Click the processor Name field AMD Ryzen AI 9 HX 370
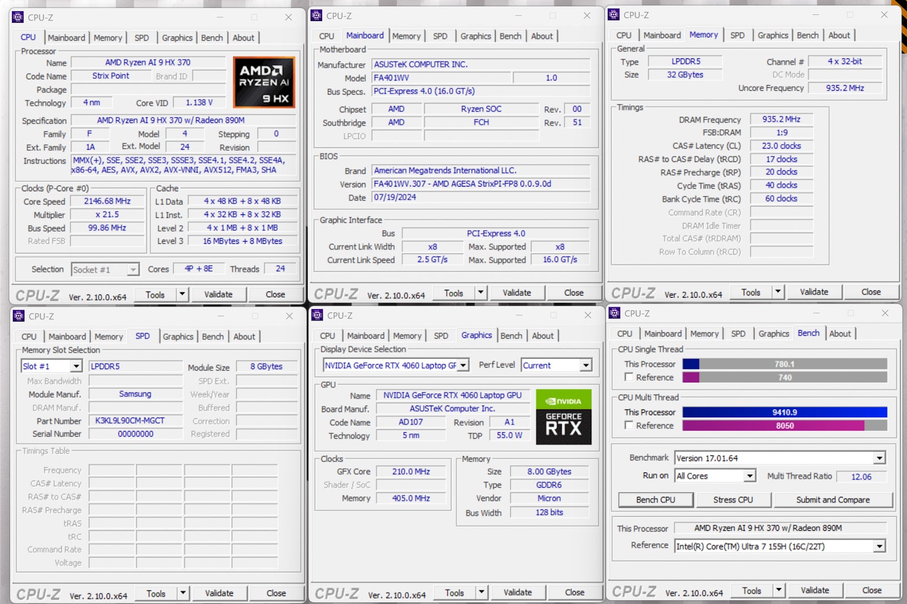Screen dimensions: 907x604 (148, 62)
